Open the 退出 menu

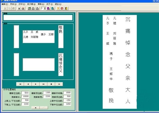pos(58,4)
